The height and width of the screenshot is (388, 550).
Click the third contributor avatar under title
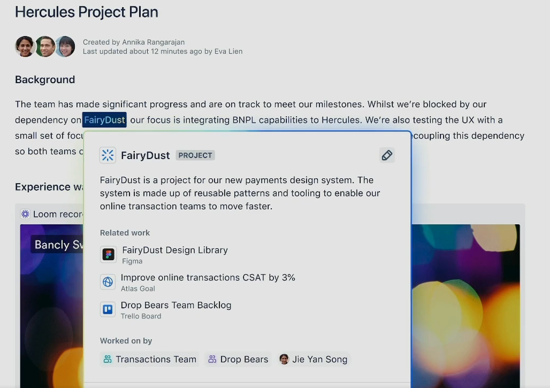[x=65, y=47]
